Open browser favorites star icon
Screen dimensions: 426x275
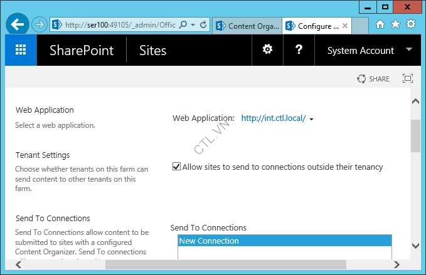pos(395,24)
